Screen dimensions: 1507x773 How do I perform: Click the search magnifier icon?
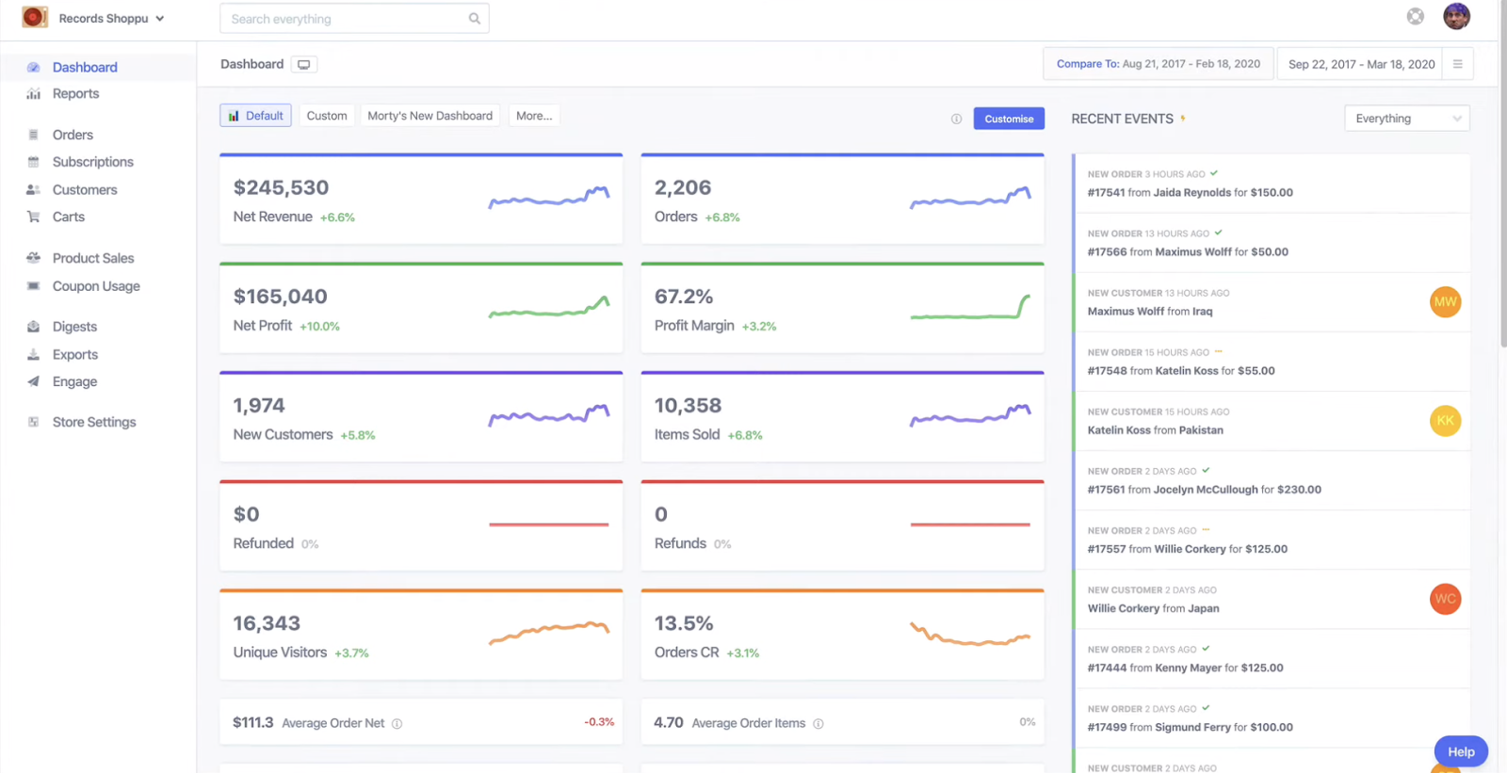475,19
